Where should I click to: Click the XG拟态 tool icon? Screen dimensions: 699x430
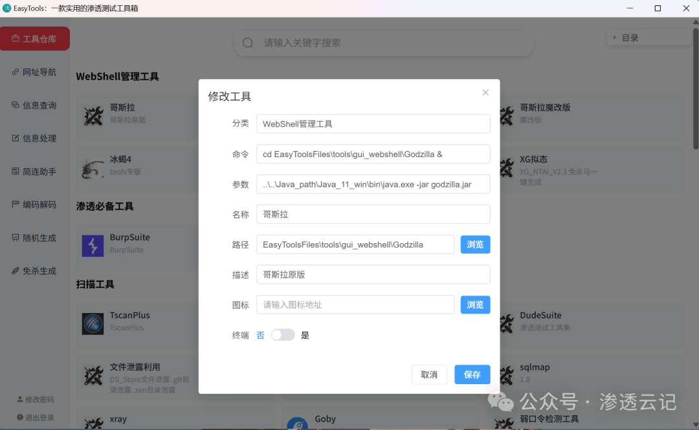point(507,168)
